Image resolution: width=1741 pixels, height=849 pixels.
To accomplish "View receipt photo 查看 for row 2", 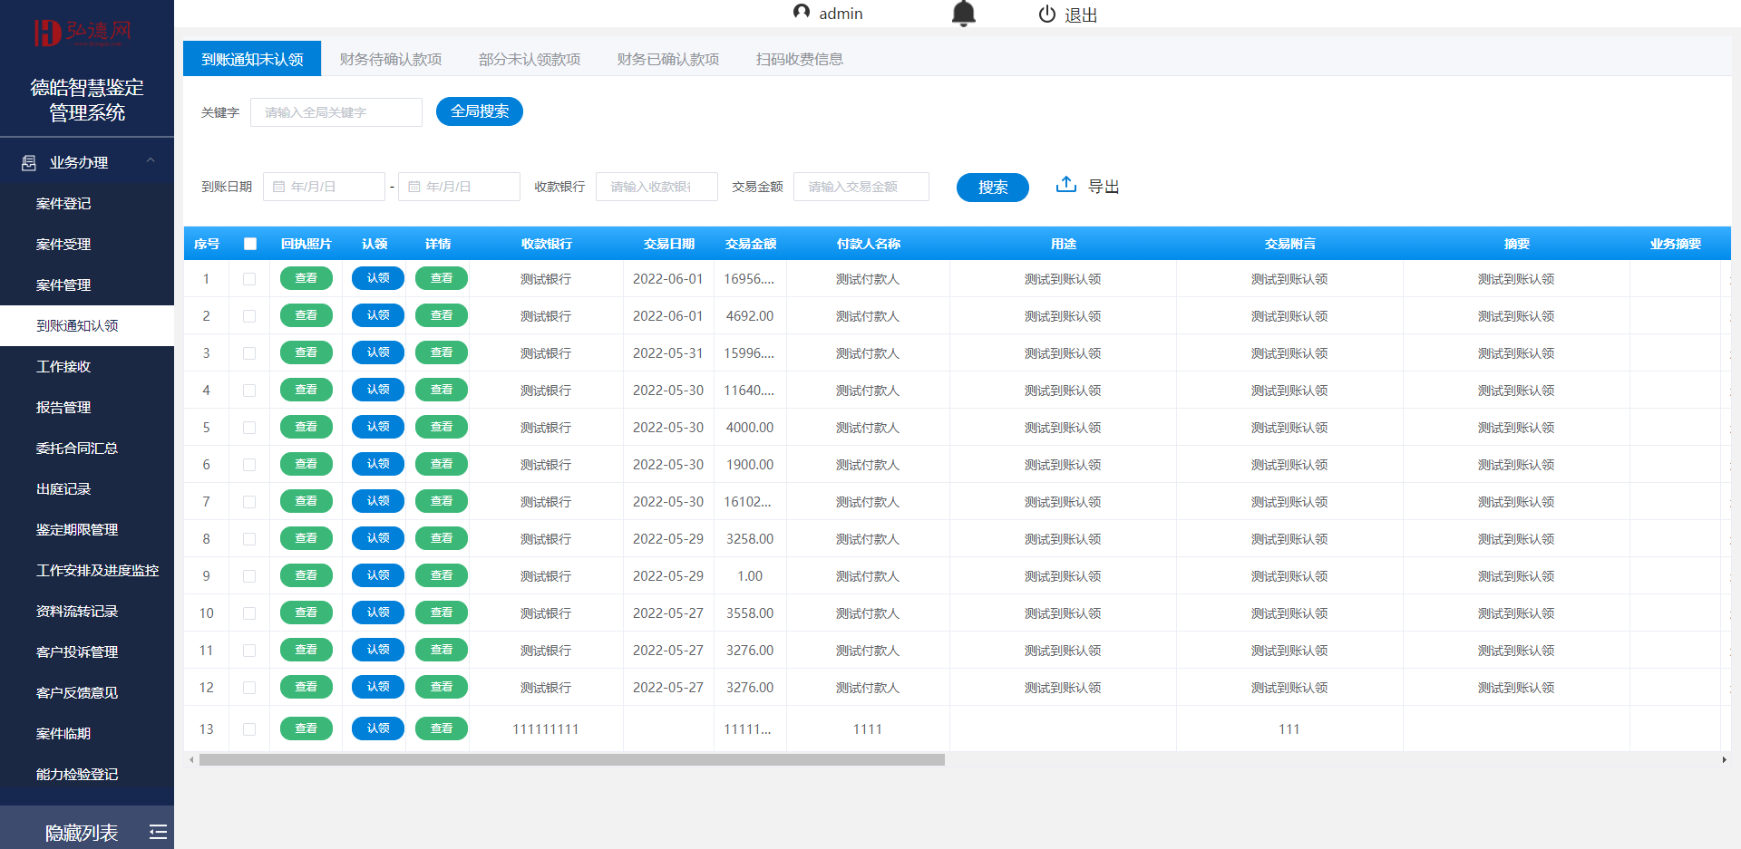I will [306, 315].
